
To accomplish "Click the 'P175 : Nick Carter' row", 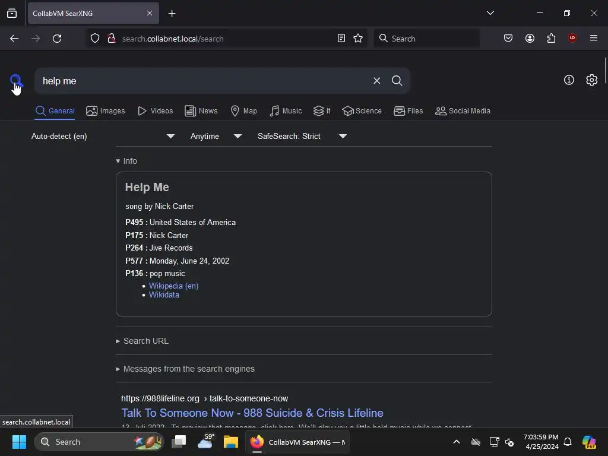I will coord(157,235).
